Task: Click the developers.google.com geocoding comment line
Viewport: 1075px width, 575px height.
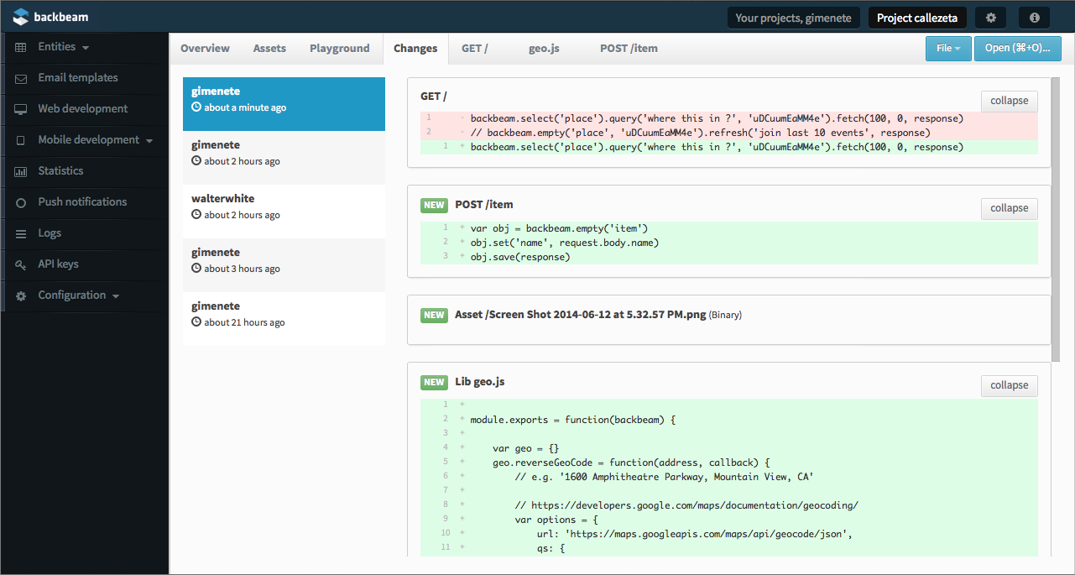Action: (x=686, y=504)
